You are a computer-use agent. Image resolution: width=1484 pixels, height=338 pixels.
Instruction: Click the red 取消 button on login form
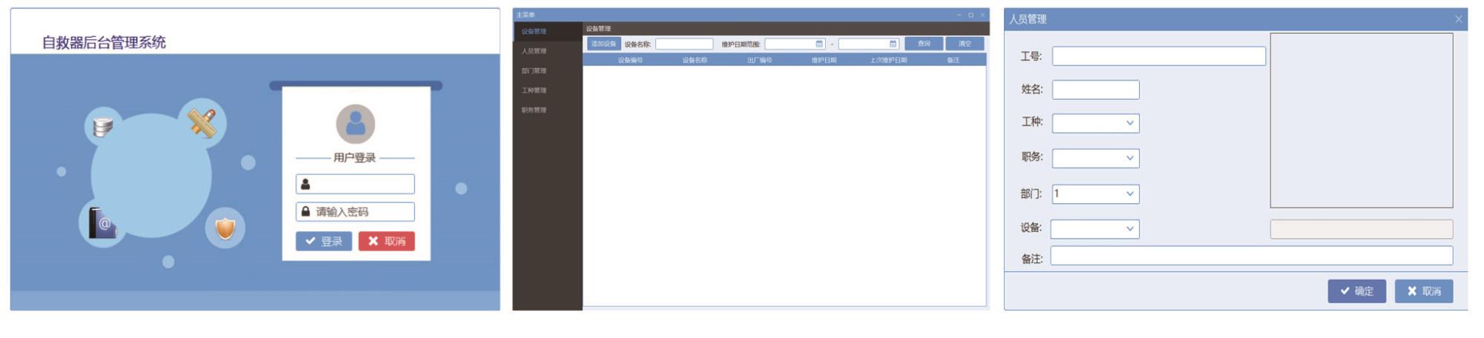tap(387, 242)
